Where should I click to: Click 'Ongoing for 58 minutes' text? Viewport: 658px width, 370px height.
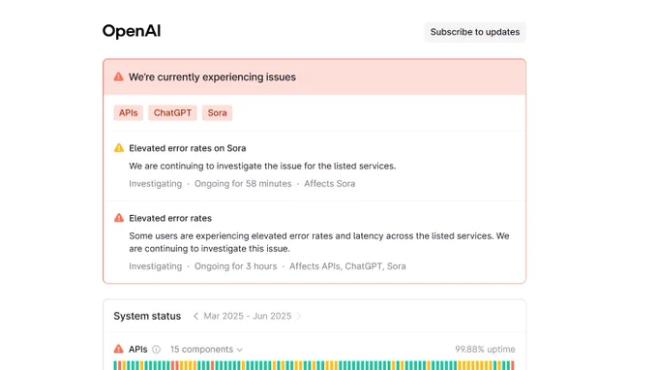point(243,183)
